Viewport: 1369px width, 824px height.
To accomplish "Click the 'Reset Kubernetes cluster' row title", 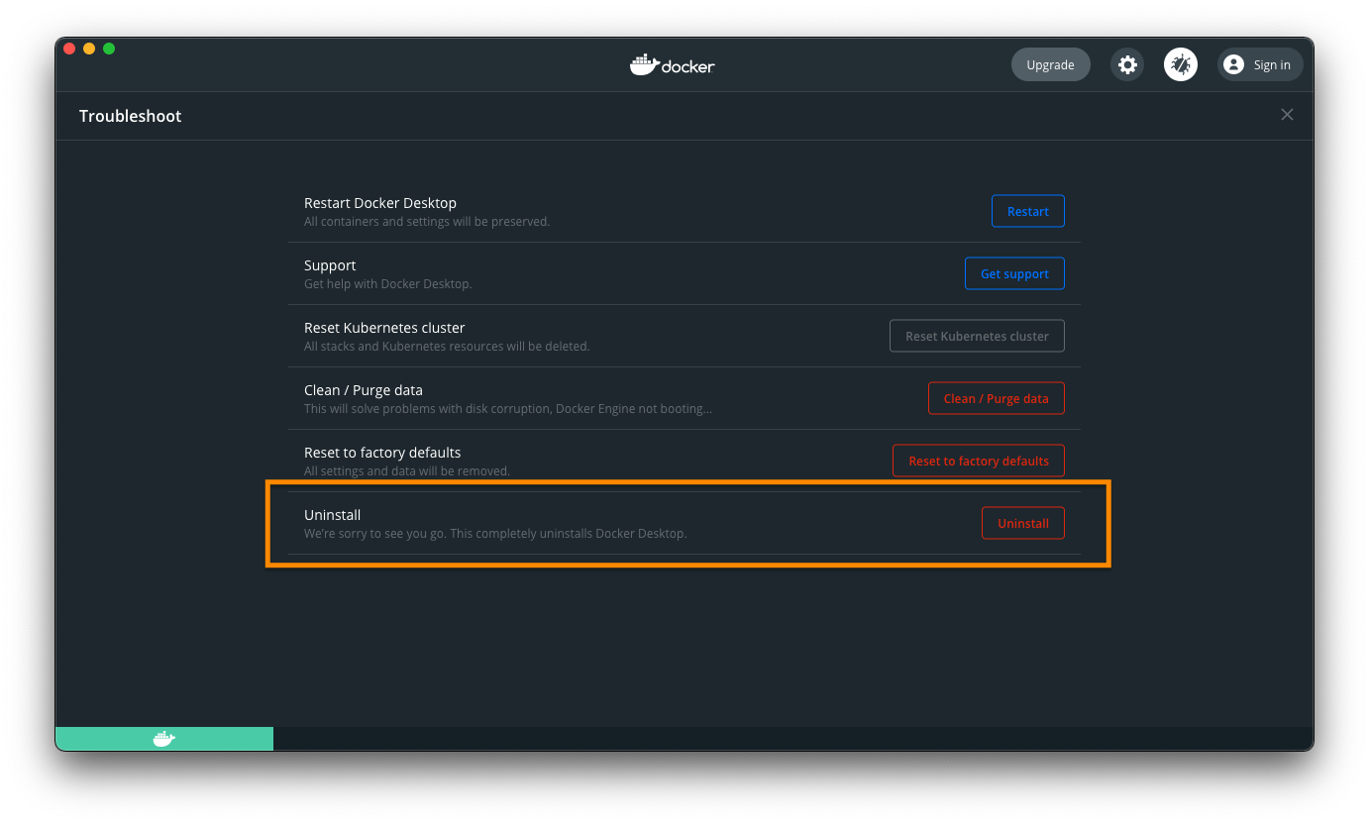I will [384, 328].
